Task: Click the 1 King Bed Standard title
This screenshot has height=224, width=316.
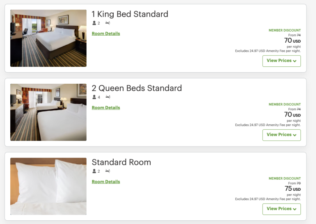Action: (130, 14)
